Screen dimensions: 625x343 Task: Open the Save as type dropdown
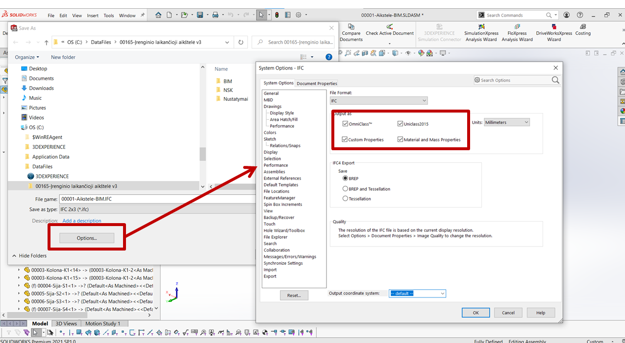(157, 209)
